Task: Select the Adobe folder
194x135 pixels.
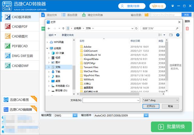Action: tap(88, 47)
